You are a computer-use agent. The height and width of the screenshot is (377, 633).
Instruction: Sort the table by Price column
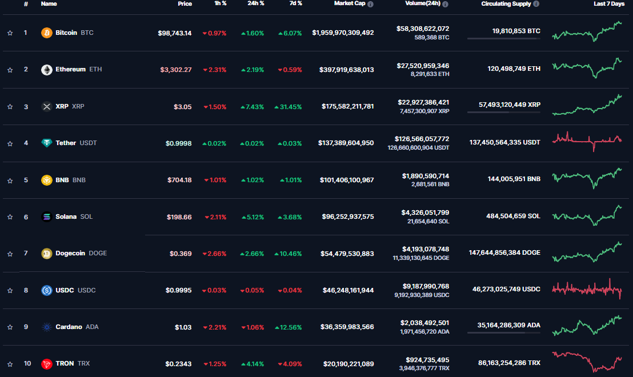coord(185,3)
